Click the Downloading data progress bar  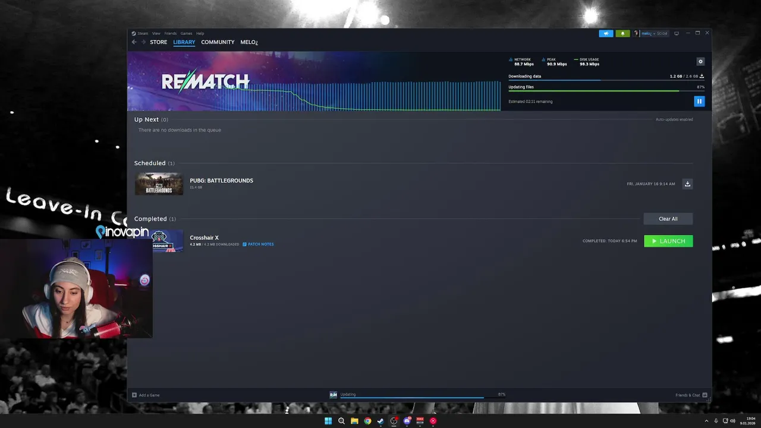606,80
